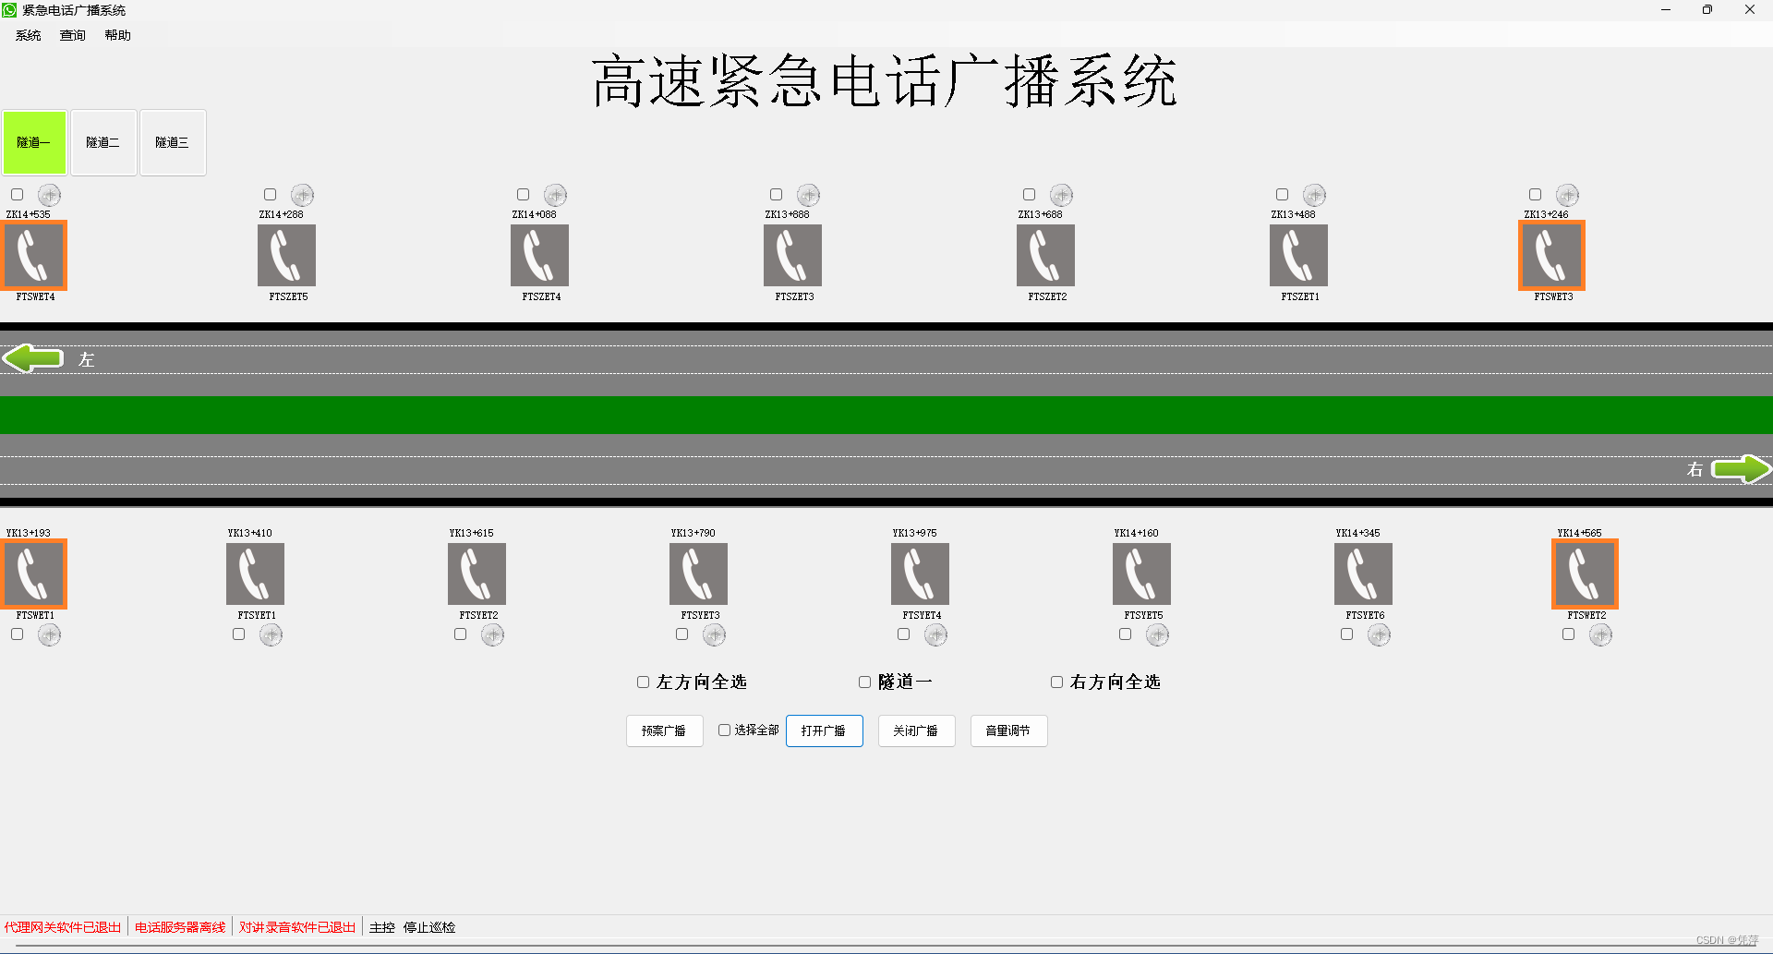Tick the checkbox above ZK13+246
Viewport: 1773px width, 954px height.
point(1536,195)
